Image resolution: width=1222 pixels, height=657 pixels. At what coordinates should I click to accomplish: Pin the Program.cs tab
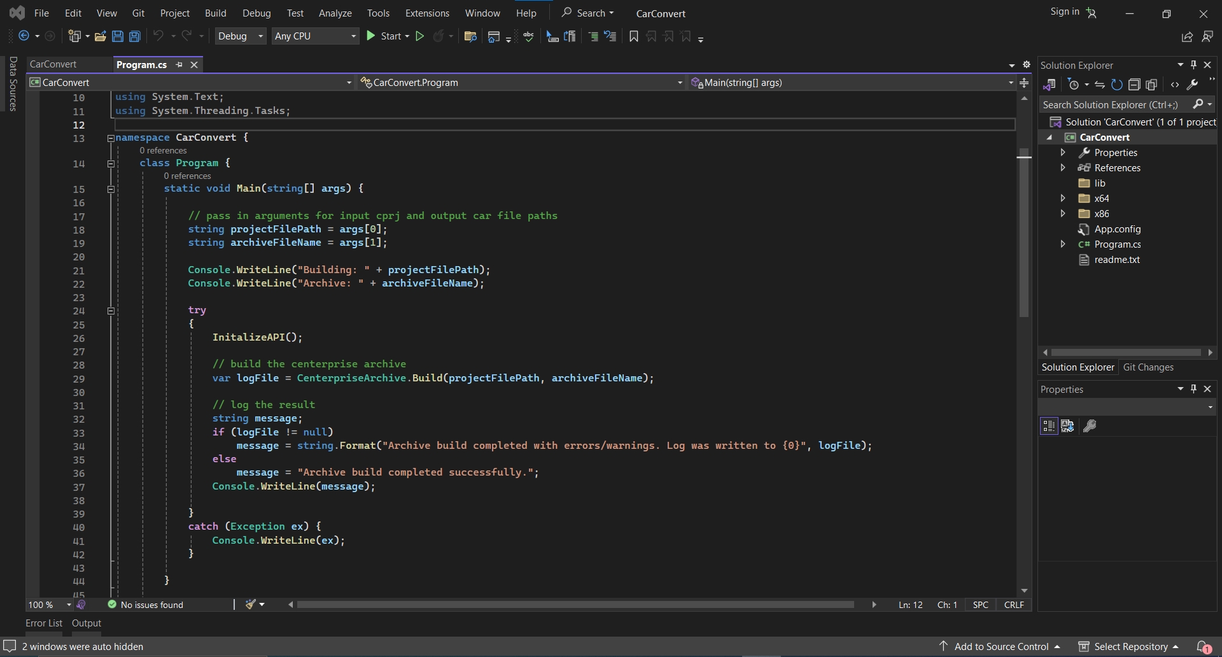(x=179, y=65)
